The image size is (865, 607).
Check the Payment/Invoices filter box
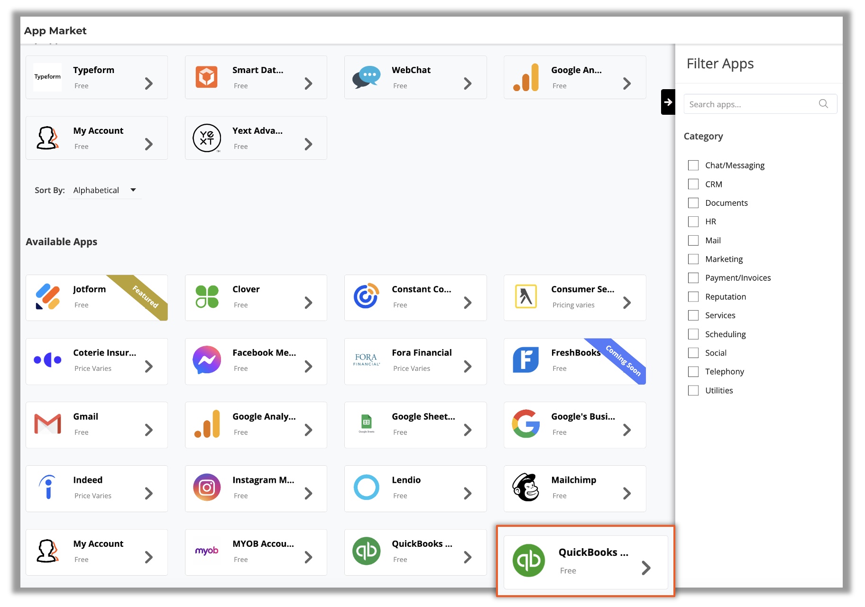point(693,278)
